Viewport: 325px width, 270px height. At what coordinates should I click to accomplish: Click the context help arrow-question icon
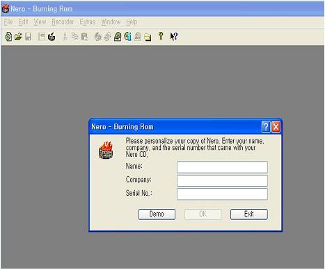click(174, 37)
